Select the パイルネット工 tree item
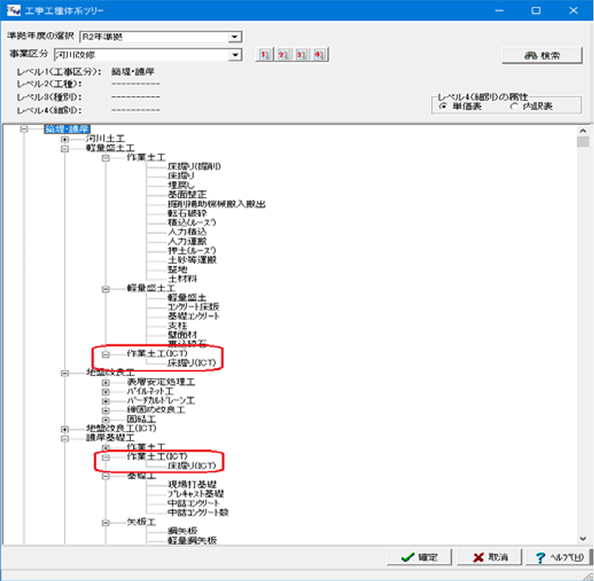594x581 pixels. 150,392
